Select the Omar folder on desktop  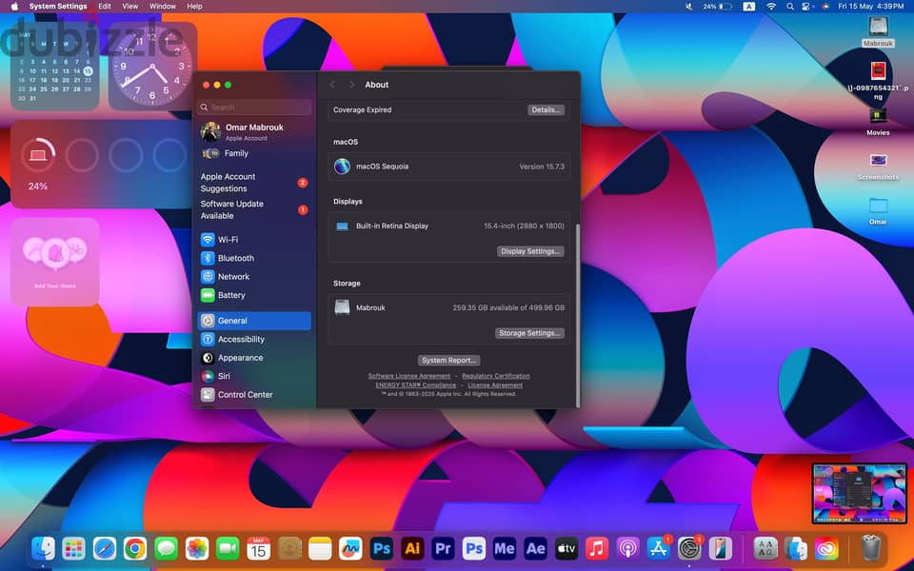[878, 211]
